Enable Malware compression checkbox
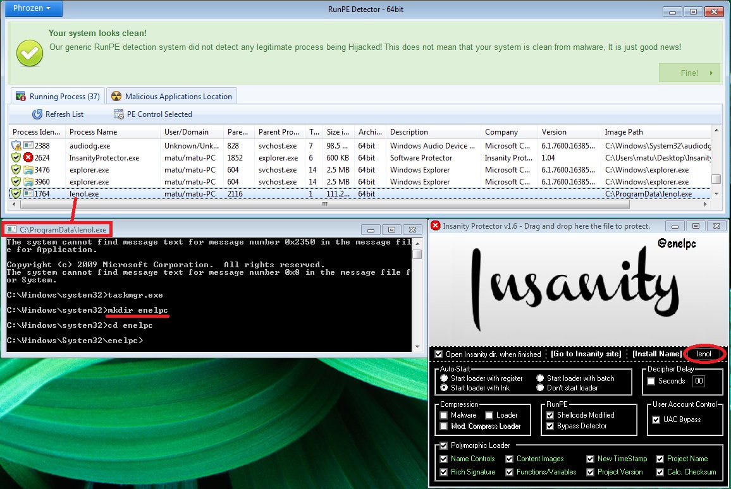The width and height of the screenshot is (731, 489). point(444,415)
